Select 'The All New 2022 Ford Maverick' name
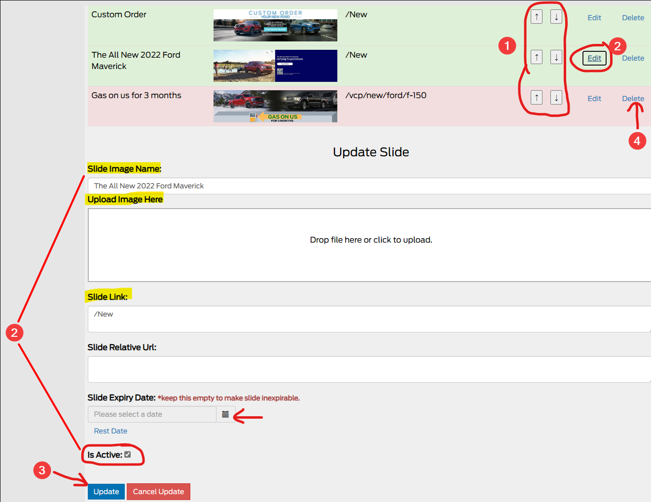 [136, 60]
